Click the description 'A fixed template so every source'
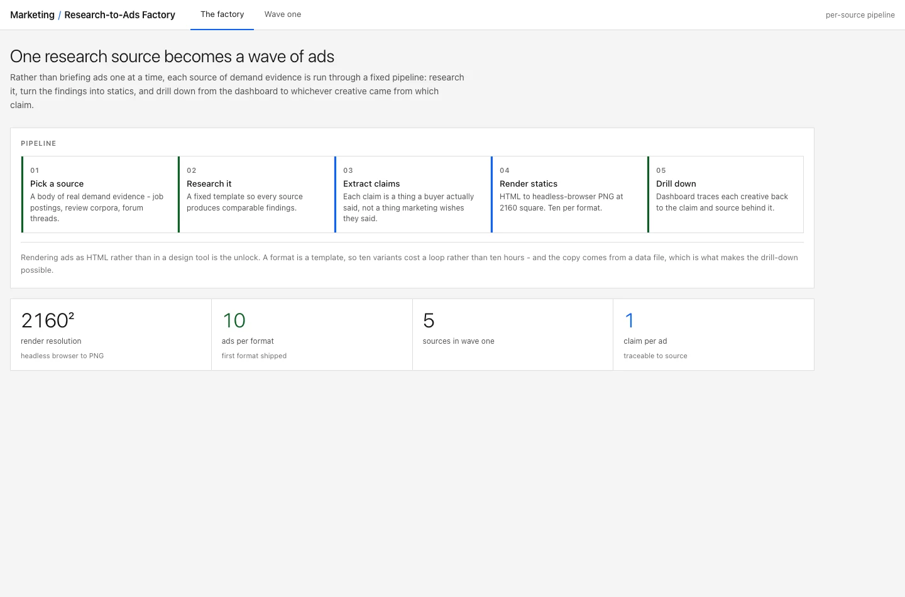 point(244,202)
